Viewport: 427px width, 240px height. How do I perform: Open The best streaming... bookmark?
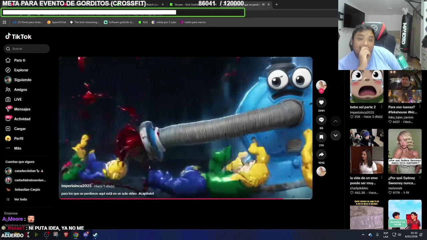(84, 22)
